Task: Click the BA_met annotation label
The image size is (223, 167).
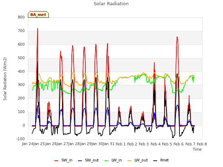Action: pyautogui.click(x=38, y=15)
